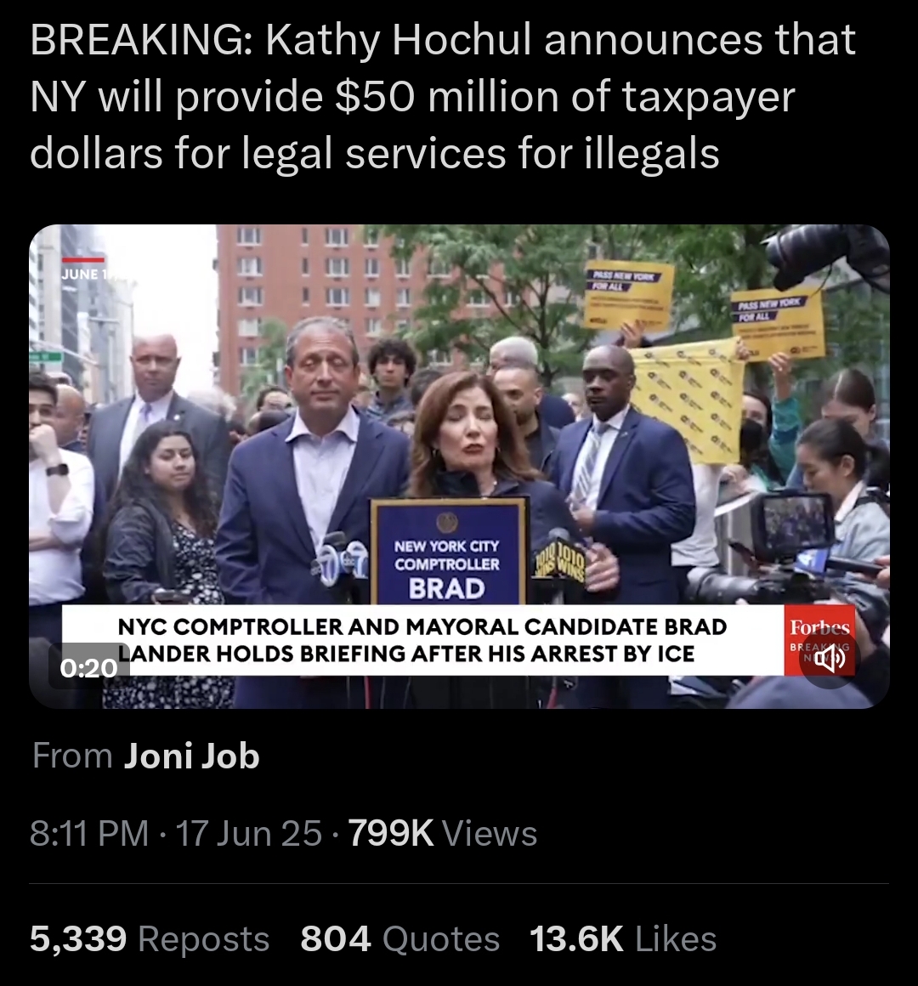Screen dimensions: 918x986
Task: Click the Forbes logo in the video
Action: [x=820, y=627]
